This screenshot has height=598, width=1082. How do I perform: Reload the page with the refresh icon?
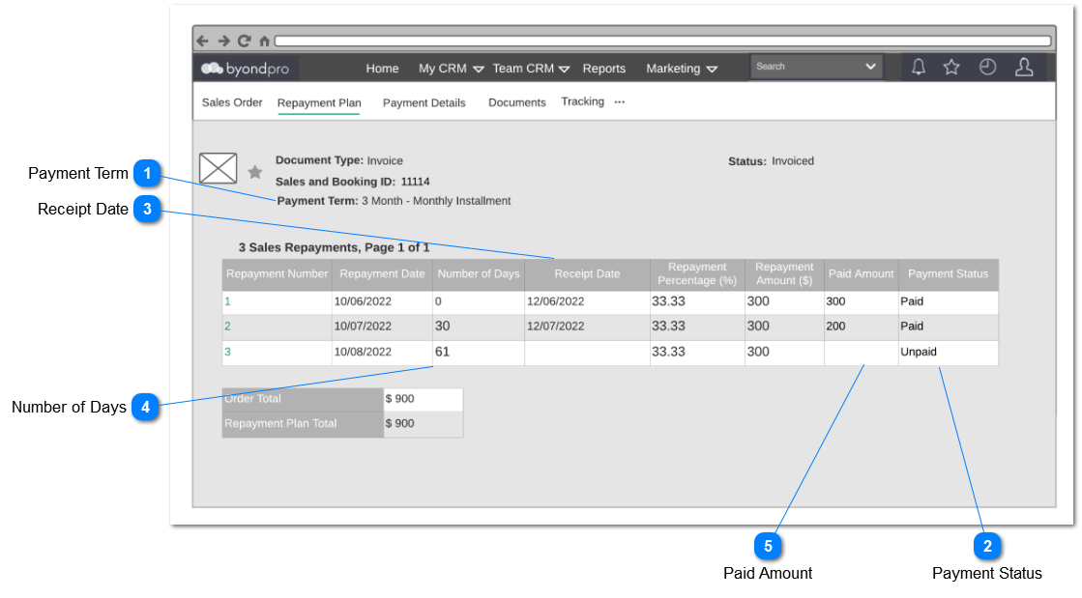click(245, 41)
